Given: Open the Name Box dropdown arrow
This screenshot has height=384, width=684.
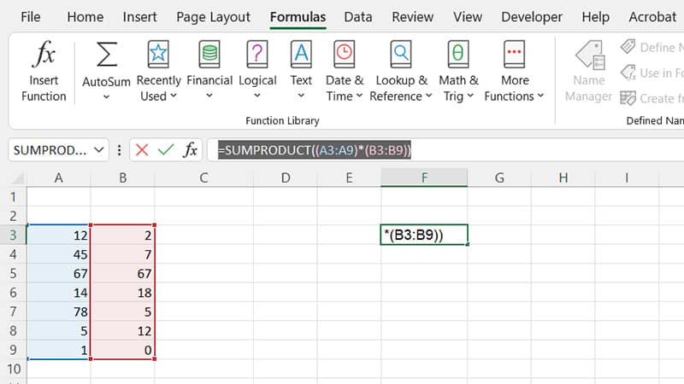Looking at the screenshot, I should point(99,150).
